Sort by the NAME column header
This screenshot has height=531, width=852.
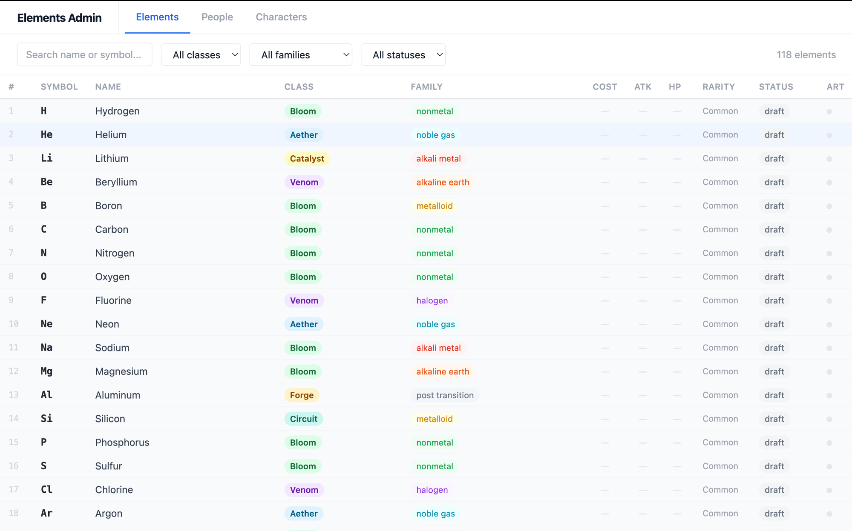108,87
